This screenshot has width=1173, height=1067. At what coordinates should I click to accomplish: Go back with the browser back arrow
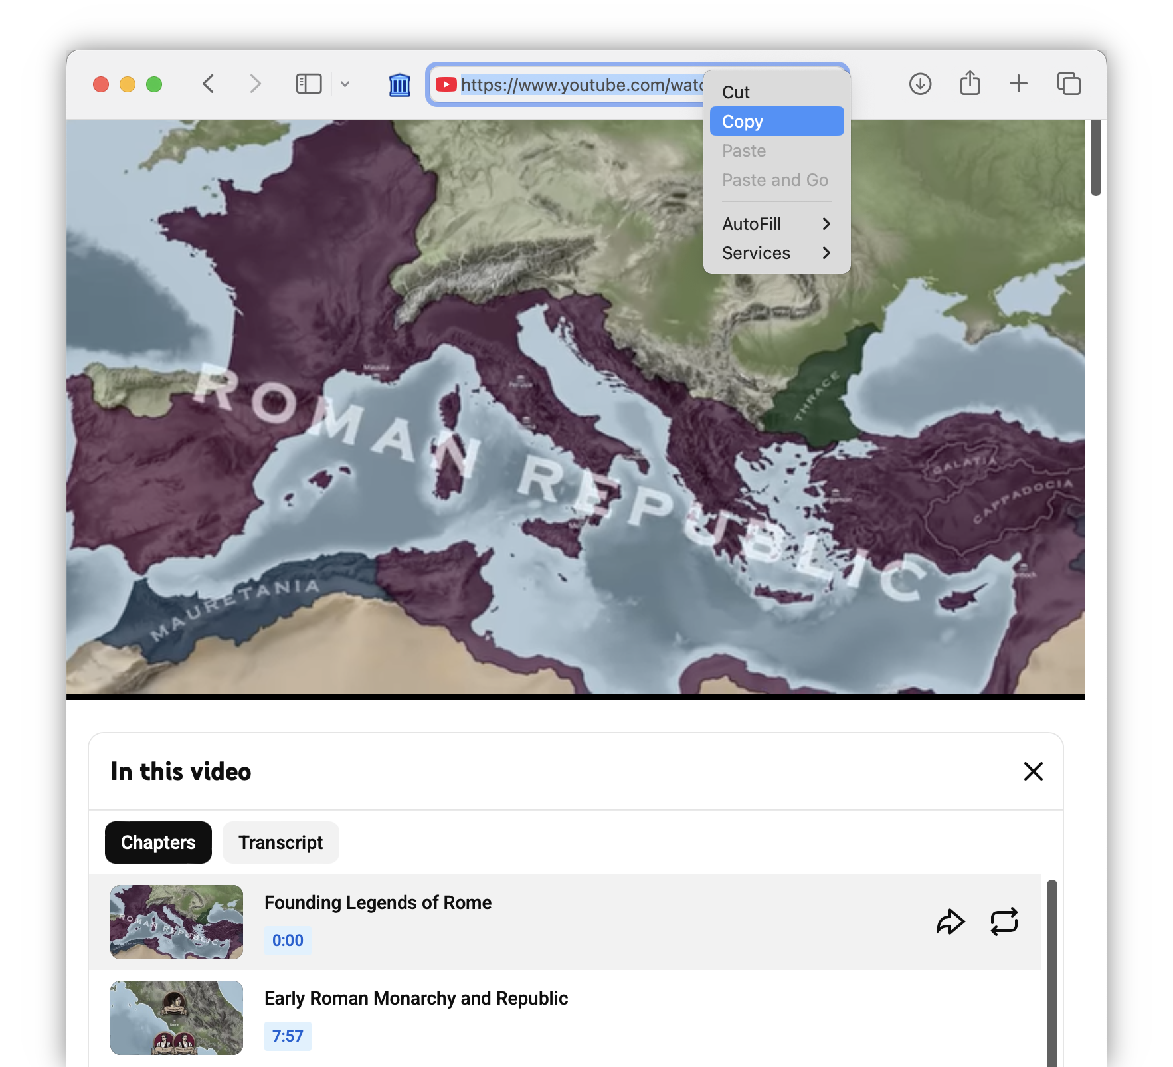(x=209, y=84)
